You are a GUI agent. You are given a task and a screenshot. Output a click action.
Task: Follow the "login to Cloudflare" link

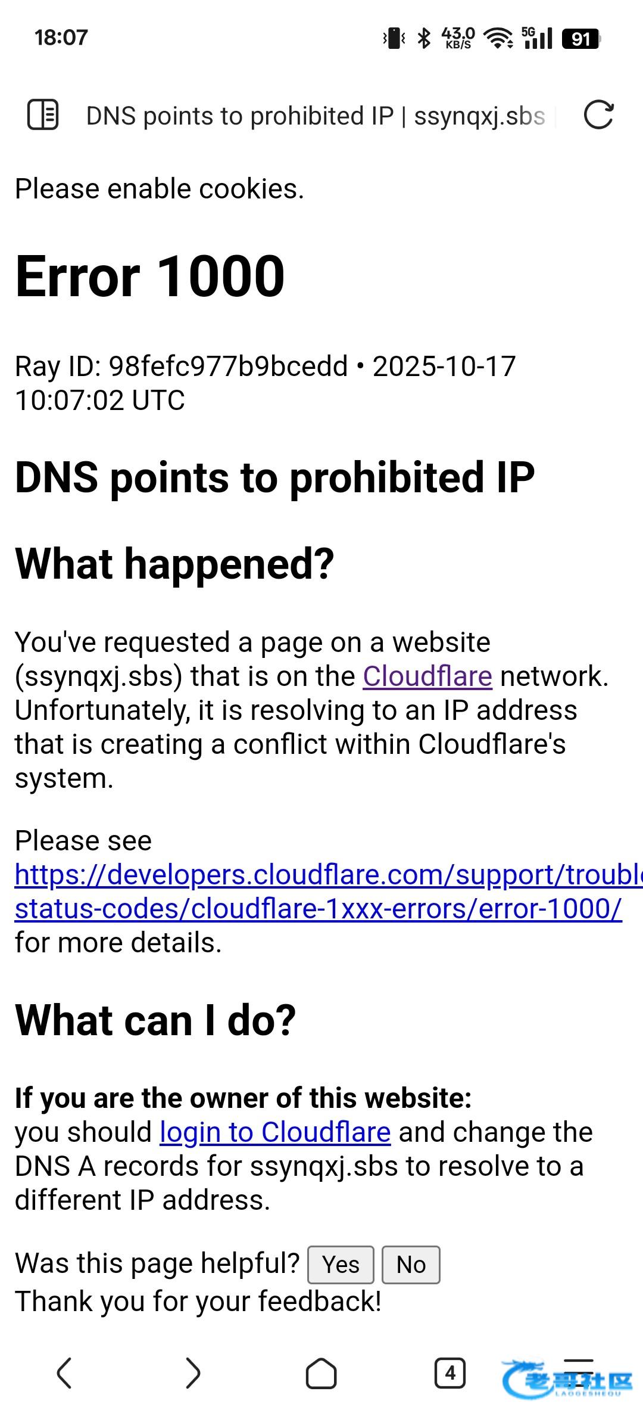pyautogui.click(x=275, y=1132)
